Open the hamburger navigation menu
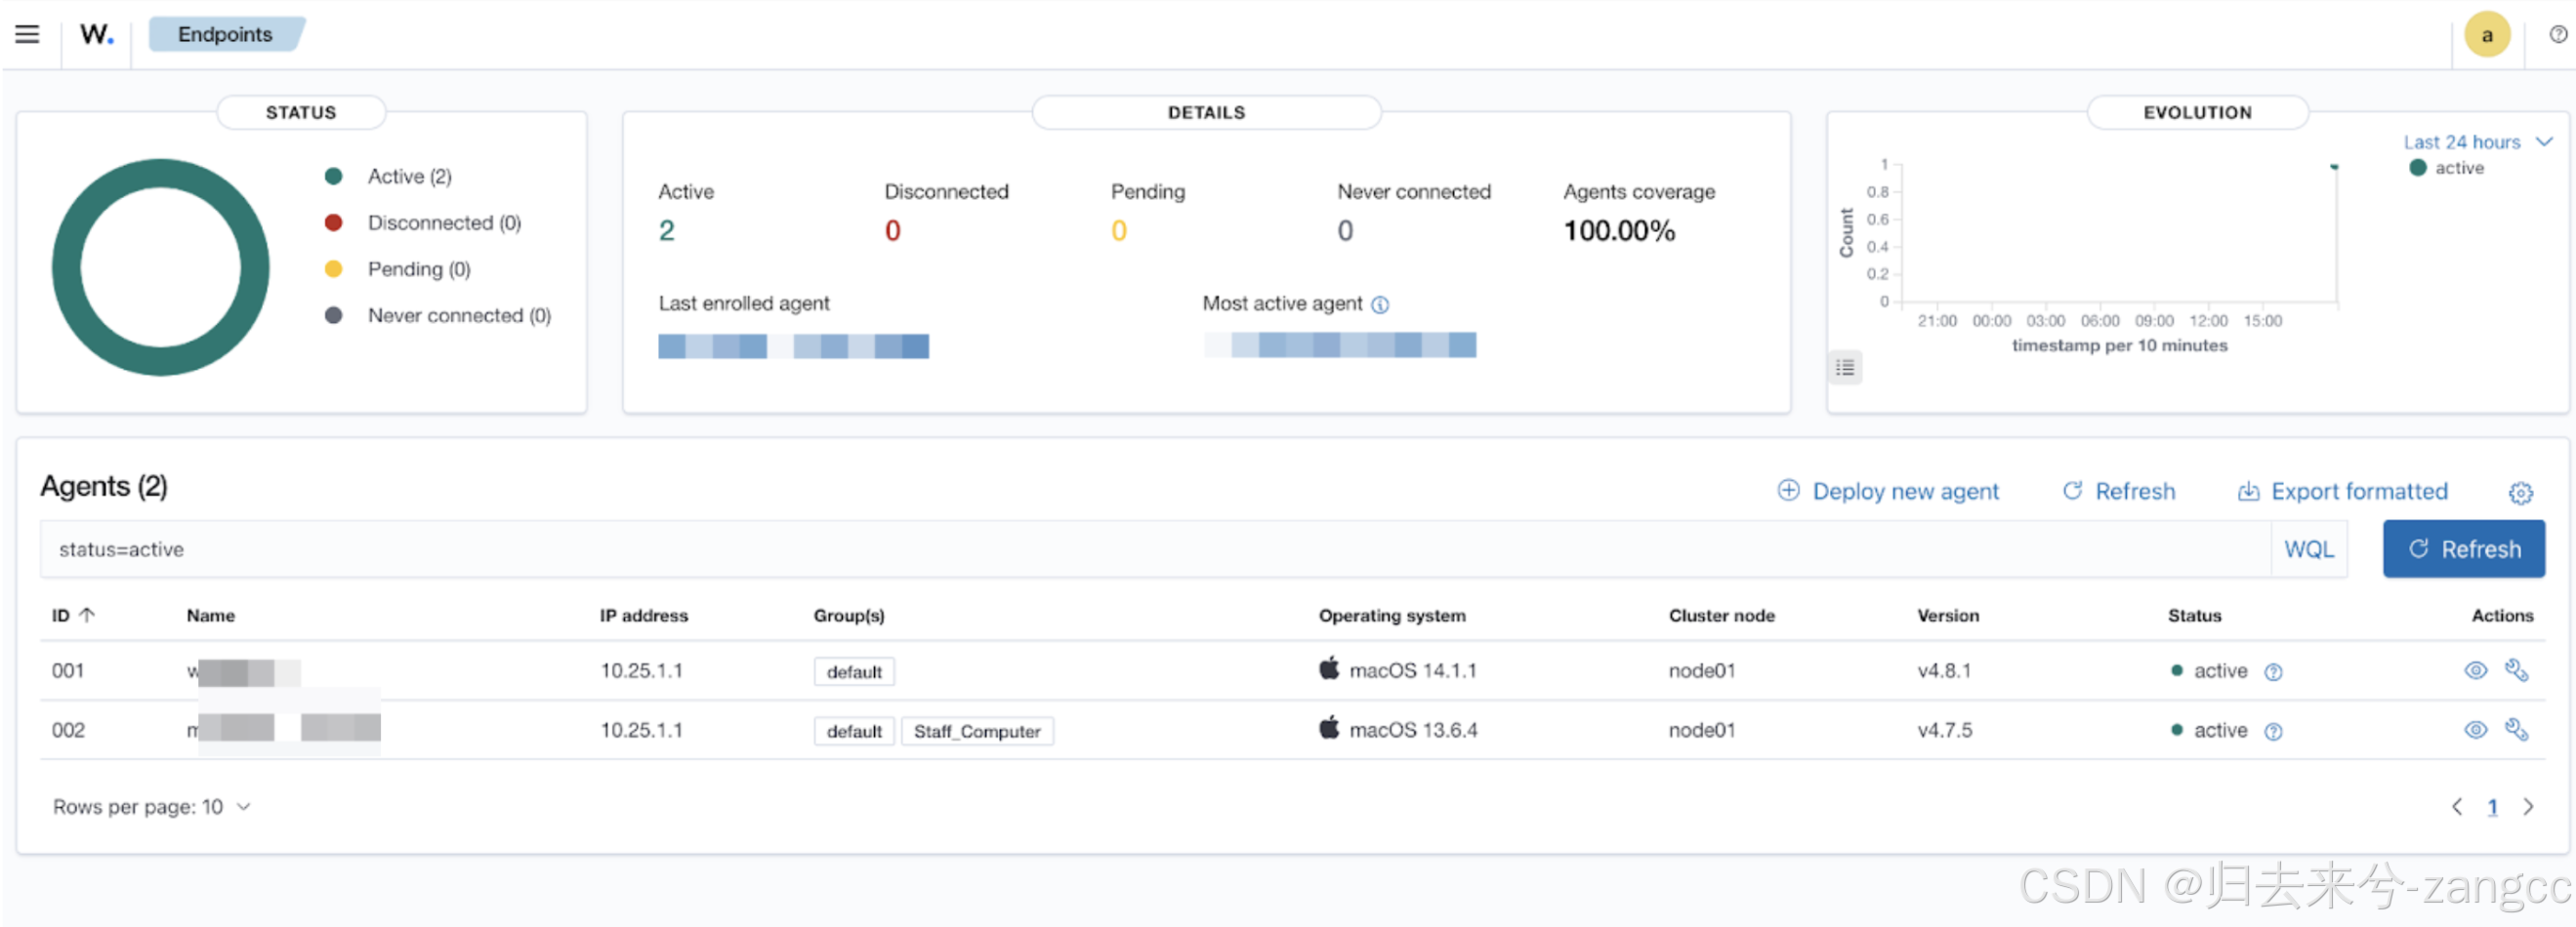2576x927 pixels. tap(27, 34)
